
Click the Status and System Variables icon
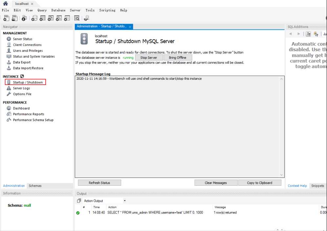pyautogui.click(x=9, y=56)
